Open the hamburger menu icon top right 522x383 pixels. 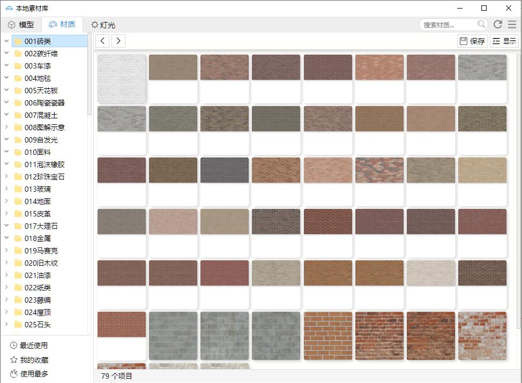(513, 24)
